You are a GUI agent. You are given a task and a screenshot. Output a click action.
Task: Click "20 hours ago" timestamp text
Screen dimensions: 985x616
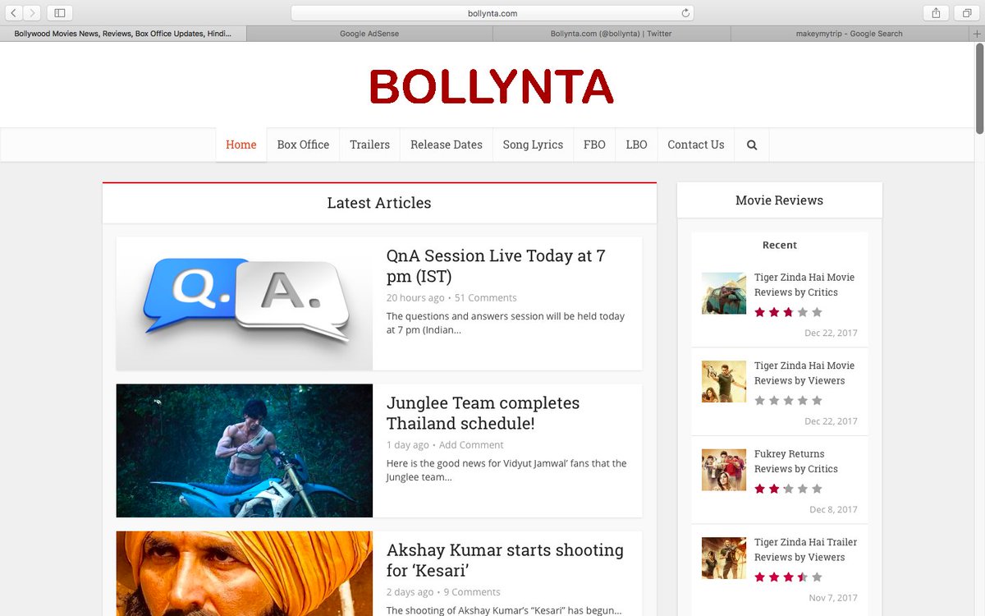click(x=415, y=298)
